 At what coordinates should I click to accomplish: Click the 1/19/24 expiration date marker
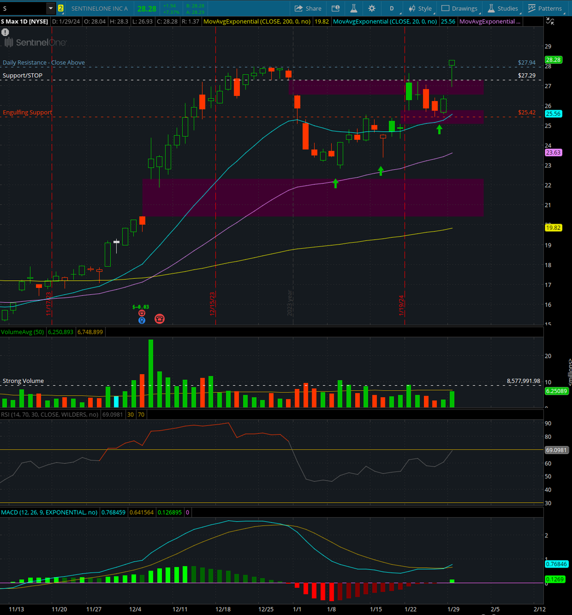401,306
